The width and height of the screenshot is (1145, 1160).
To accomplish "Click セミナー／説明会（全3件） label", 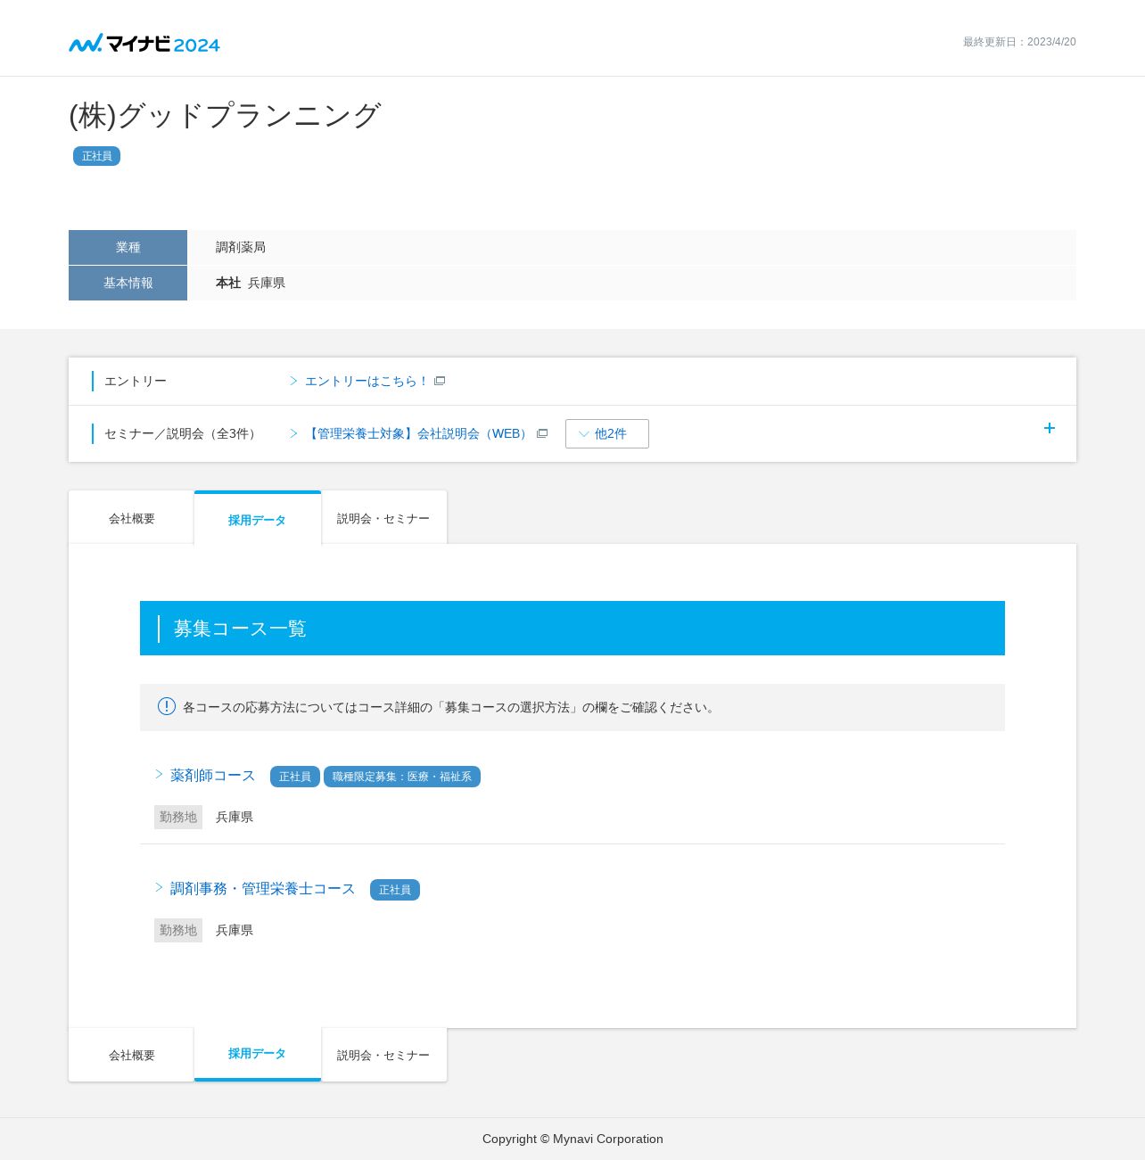I will [183, 433].
